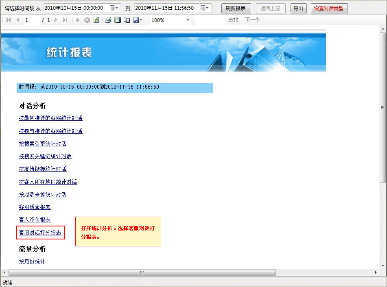Open 按客人所在地区统计对话 report

[x=48, y=182]
